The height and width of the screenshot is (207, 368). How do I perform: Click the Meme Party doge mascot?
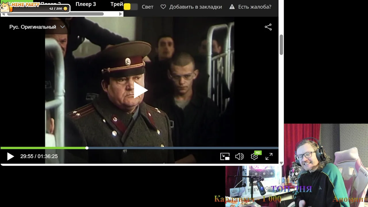(x=5, y=7)
